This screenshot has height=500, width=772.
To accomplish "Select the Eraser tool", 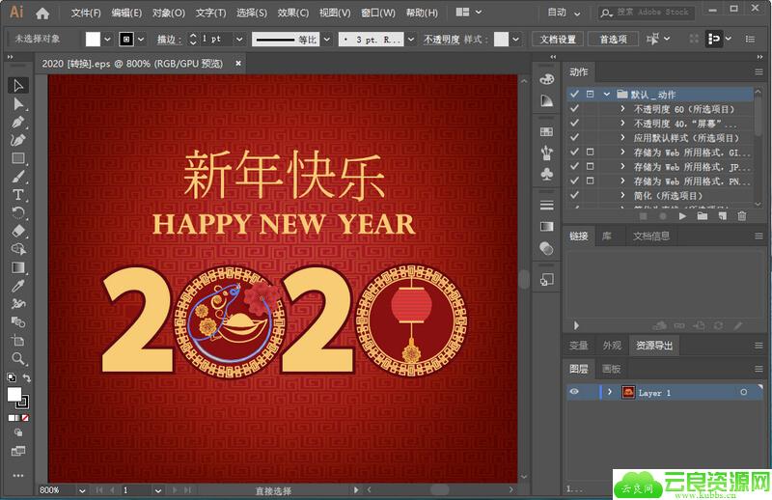I will [x=18, y=231].
